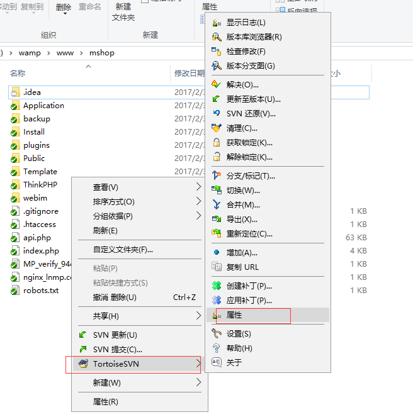Click the www breadcrumb segment
Viewport: 413px width, 417px height.
pyautogui.click(x=65, y=53)
